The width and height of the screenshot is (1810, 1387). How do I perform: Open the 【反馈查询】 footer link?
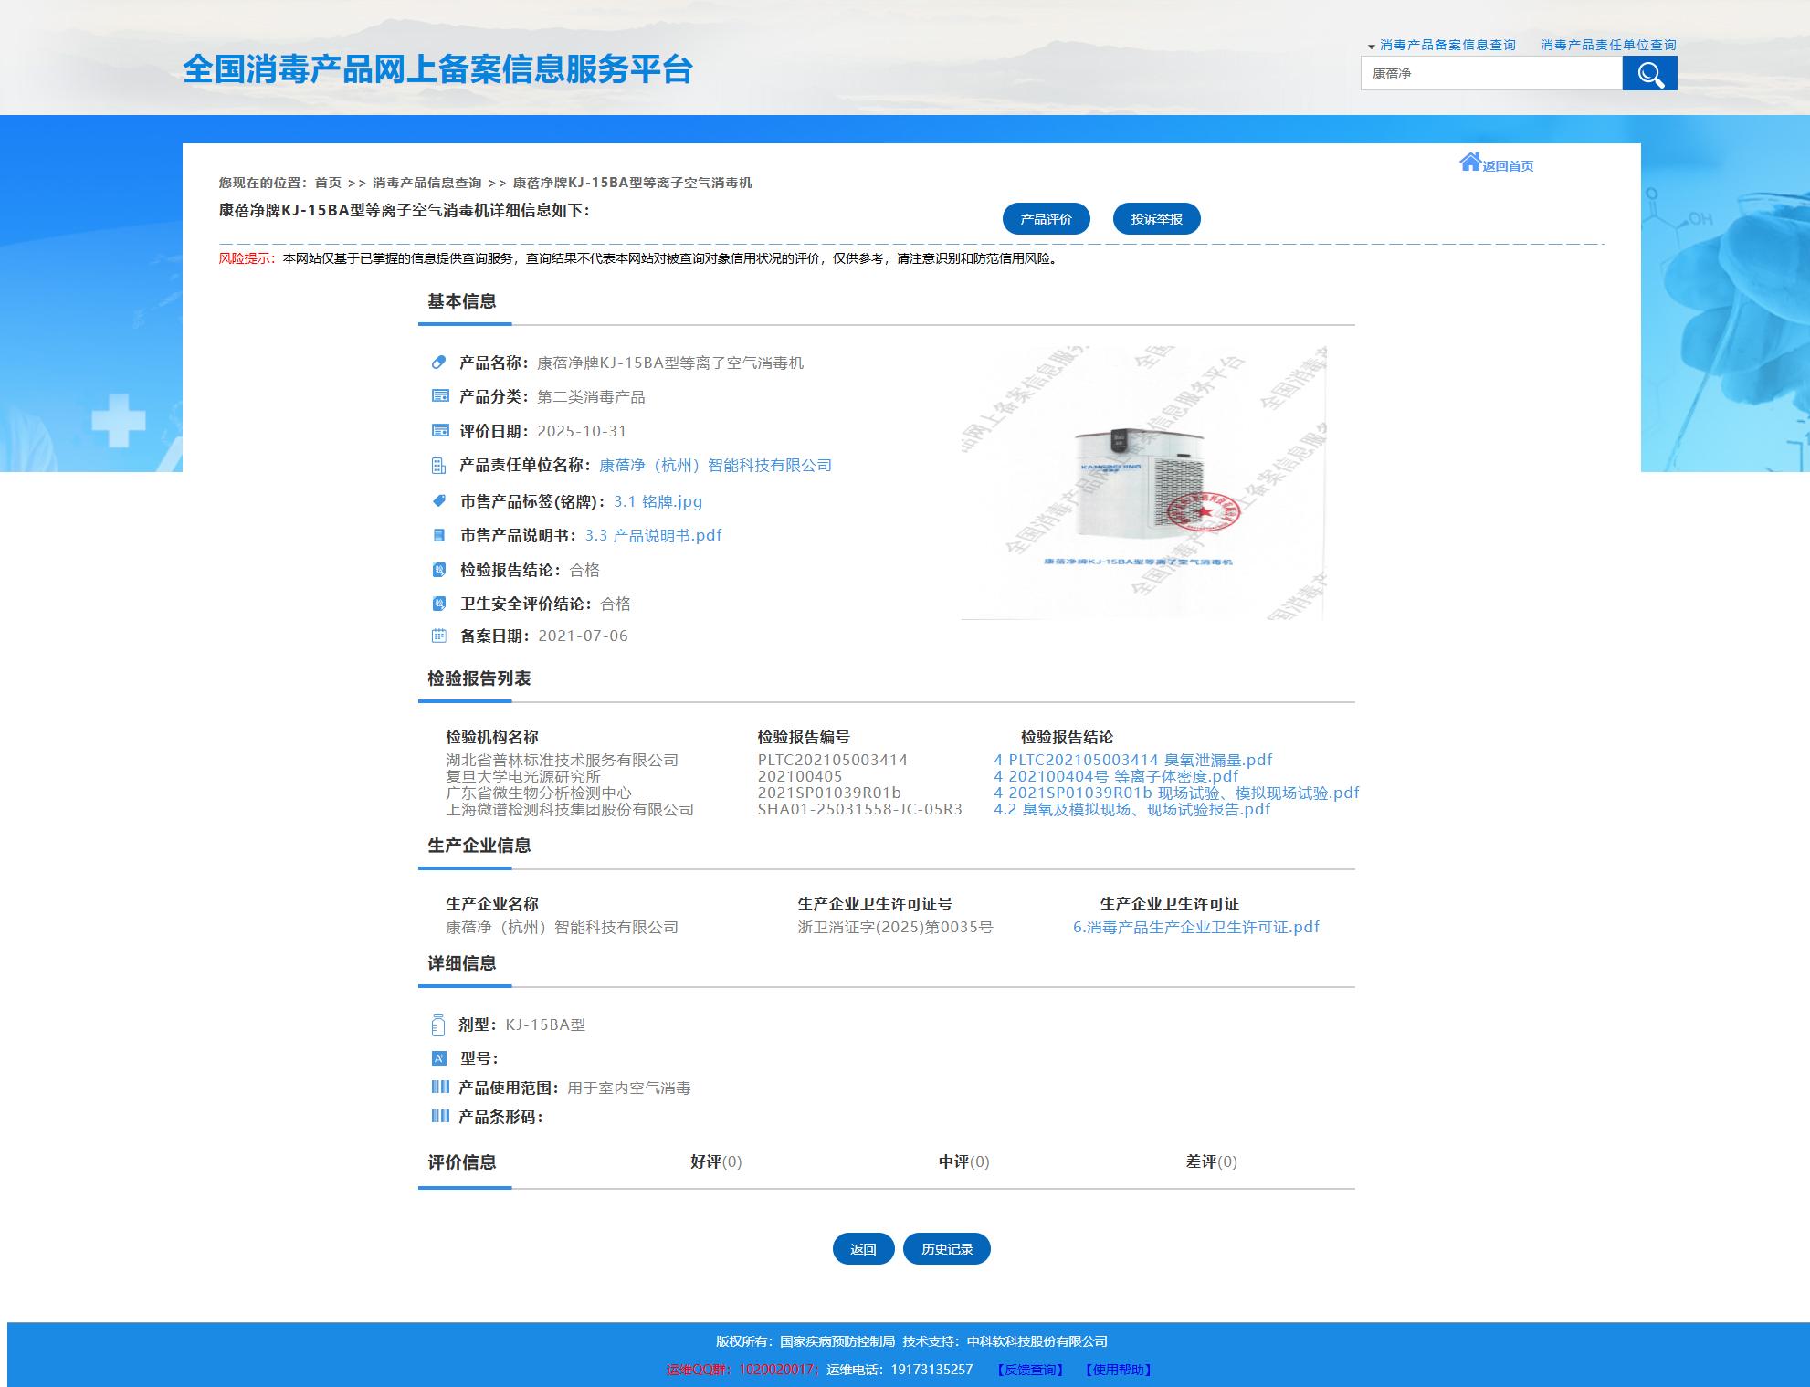click(1030, 1370)
